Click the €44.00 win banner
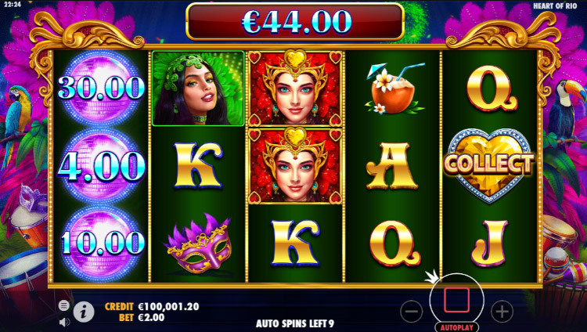This screenshot has height=332, width=587. point(295,22)
